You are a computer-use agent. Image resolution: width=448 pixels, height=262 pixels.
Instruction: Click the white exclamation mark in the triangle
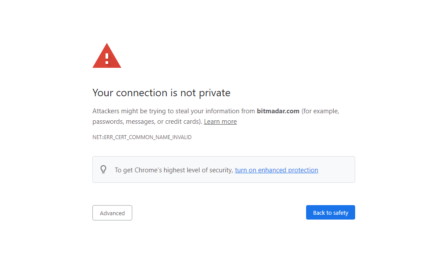107,58
